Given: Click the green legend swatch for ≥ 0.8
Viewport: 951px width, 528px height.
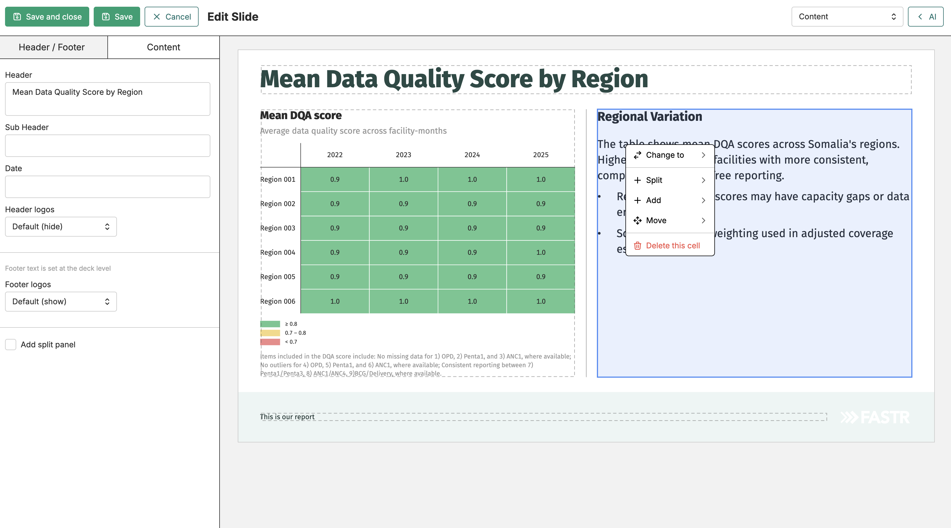Looking at the screenshot, I should click(x=270, y=324).
